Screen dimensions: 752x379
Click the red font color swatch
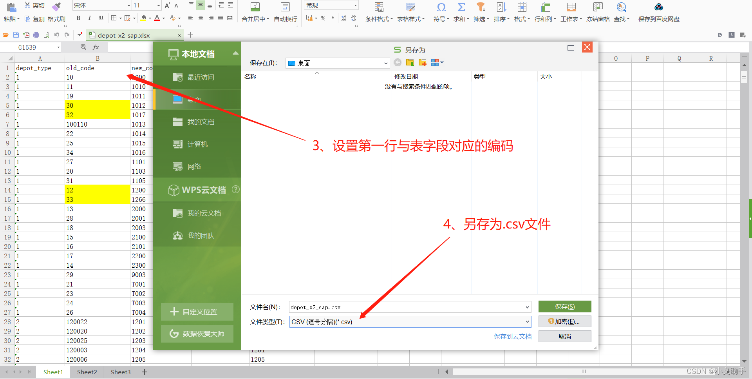(157, 18)
